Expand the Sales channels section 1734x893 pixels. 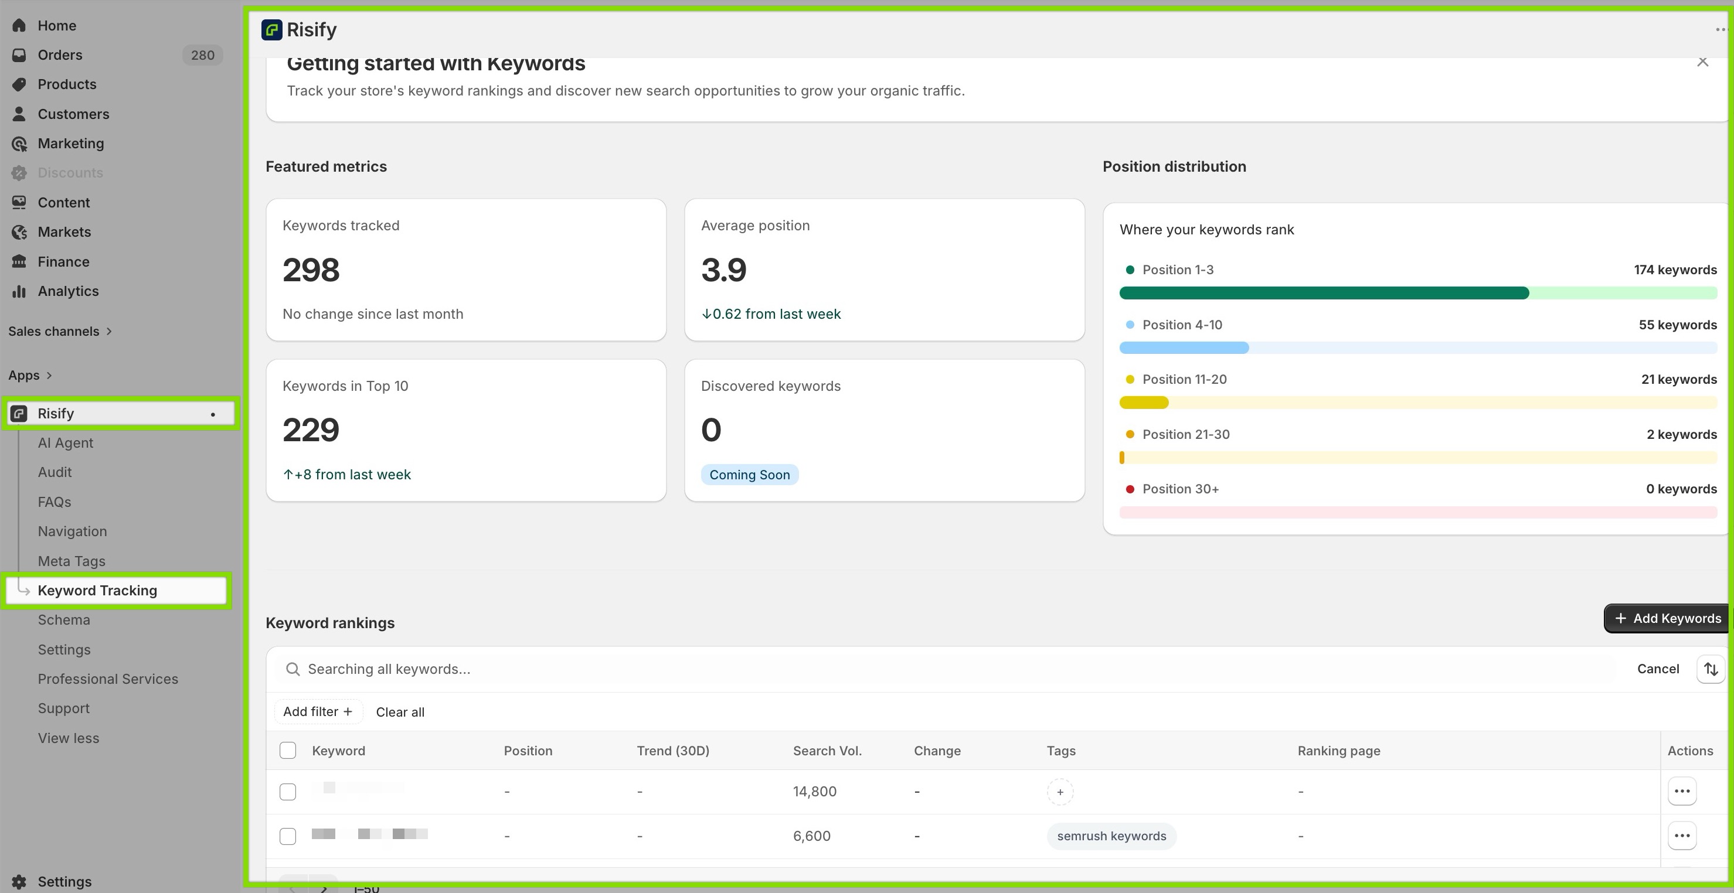[60, 331]
